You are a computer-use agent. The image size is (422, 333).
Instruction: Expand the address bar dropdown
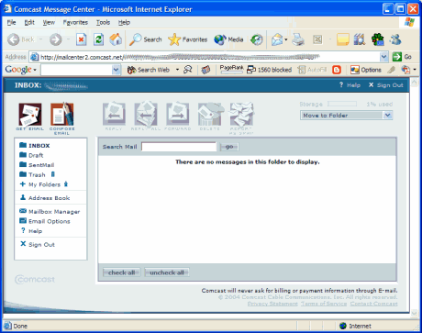click(384, 57)
